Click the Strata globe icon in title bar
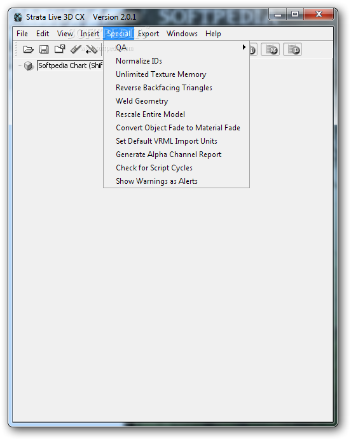The height and width of the screenshot is (440, 351). 18,17
